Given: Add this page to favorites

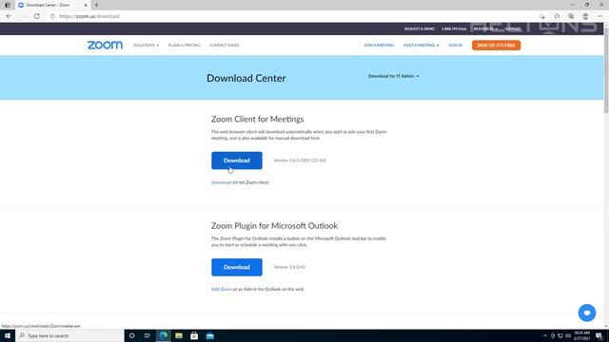Looking at the screenshot, I should pyautogui.click(x=542, y=16).
